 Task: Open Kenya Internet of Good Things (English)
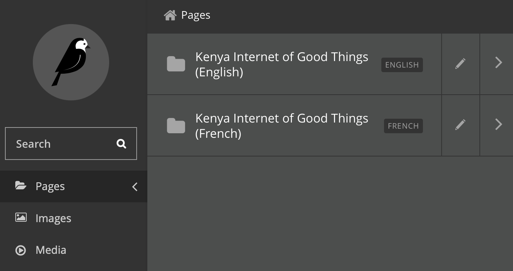[x=282, y=64]
